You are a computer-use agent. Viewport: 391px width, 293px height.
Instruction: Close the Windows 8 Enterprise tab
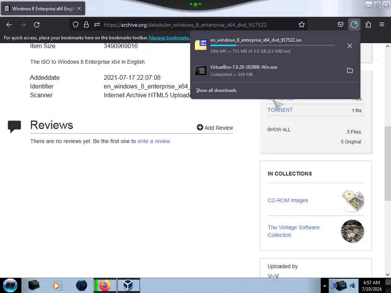79,8
